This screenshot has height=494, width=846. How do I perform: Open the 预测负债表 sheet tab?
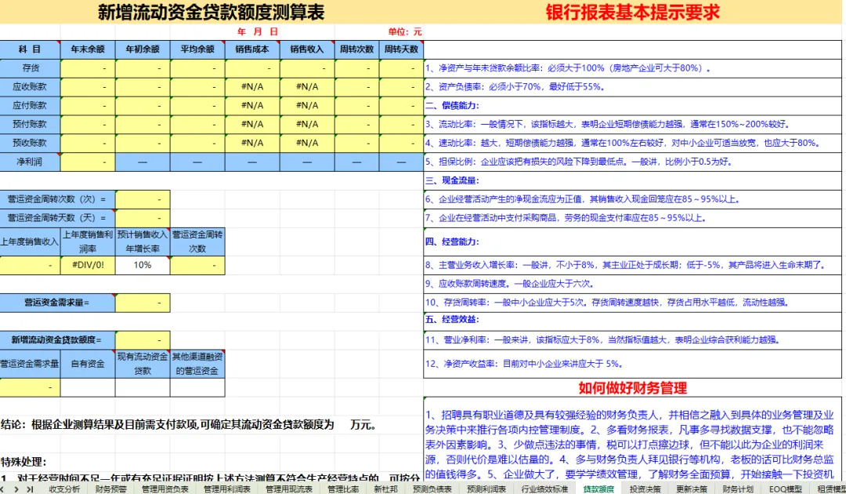click(432, 489)
